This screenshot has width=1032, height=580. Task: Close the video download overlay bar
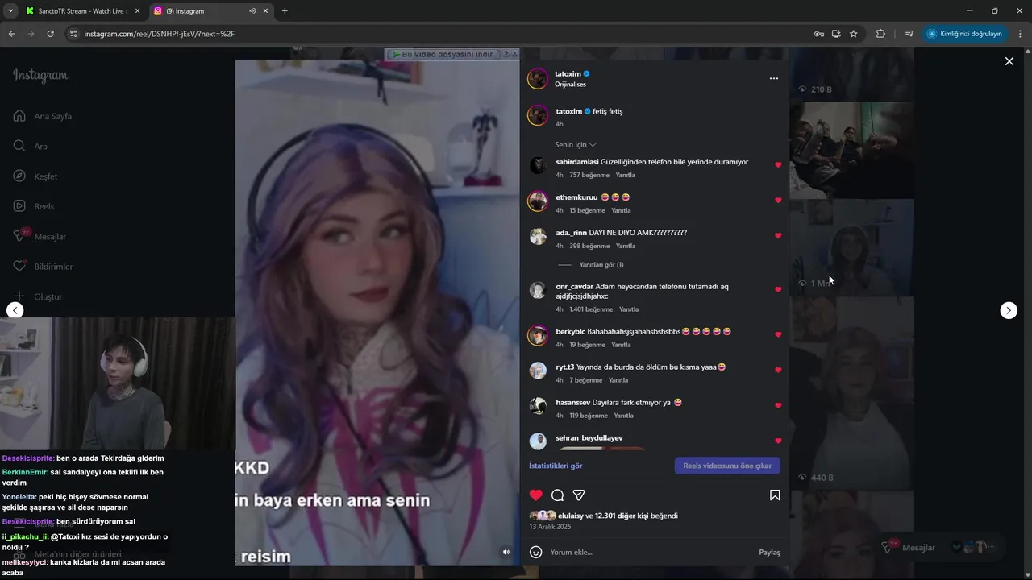514,54
